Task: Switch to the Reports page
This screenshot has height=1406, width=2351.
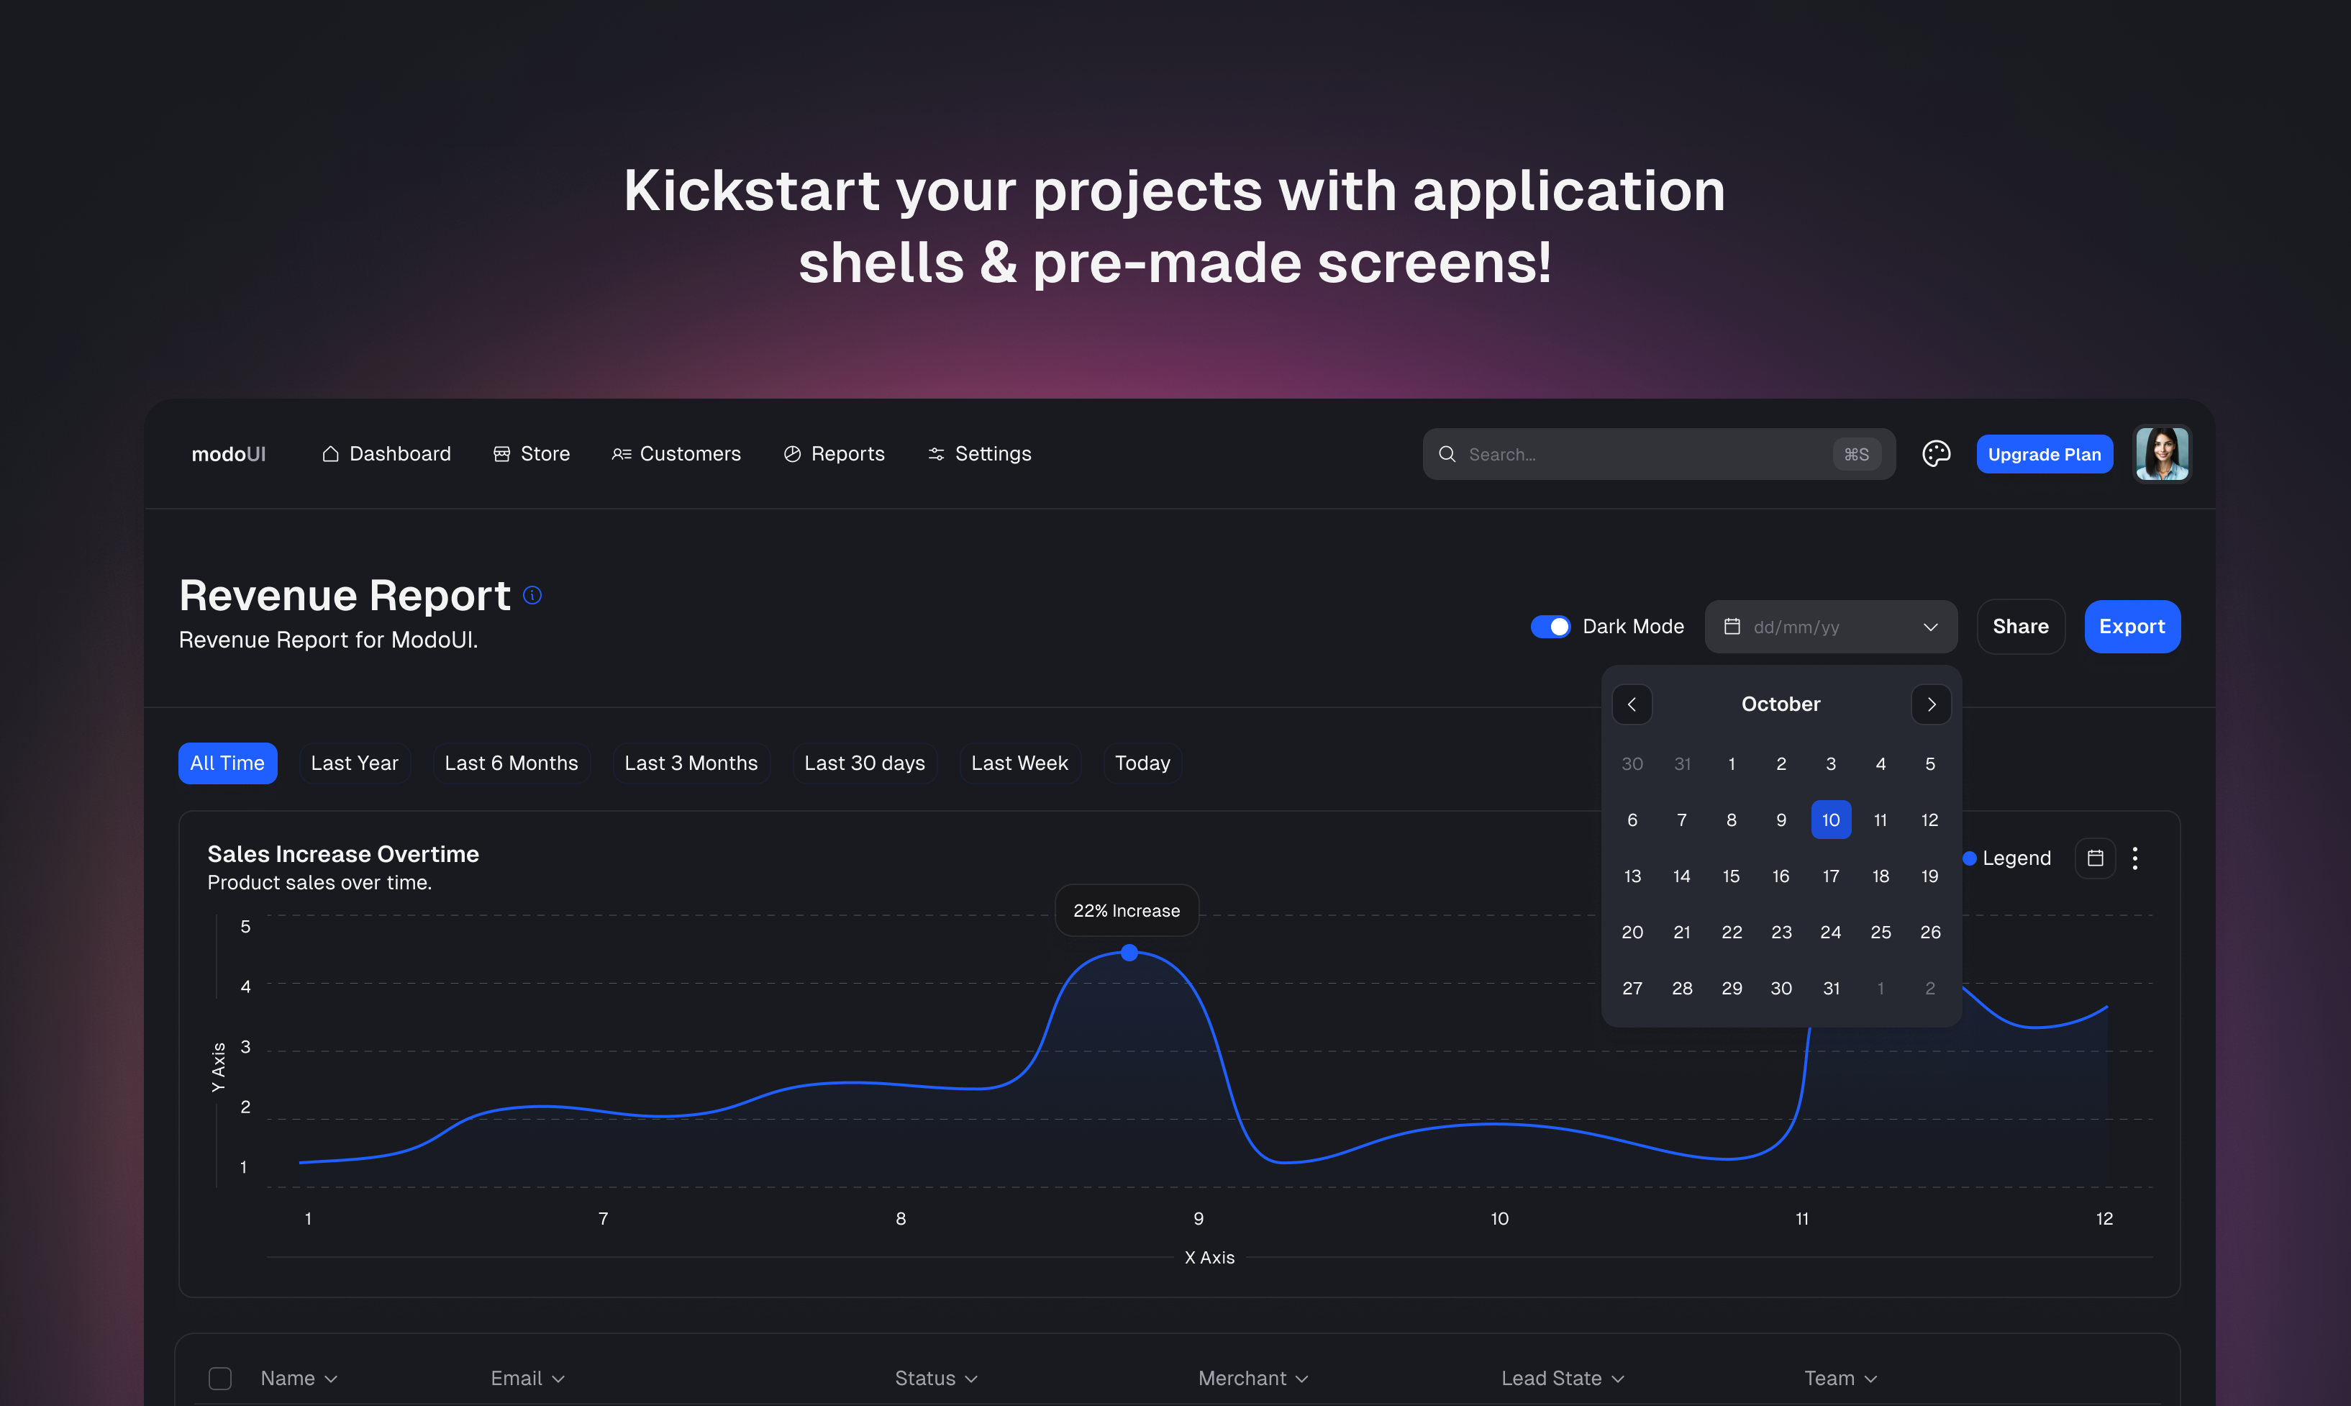Action: point(834,454)
